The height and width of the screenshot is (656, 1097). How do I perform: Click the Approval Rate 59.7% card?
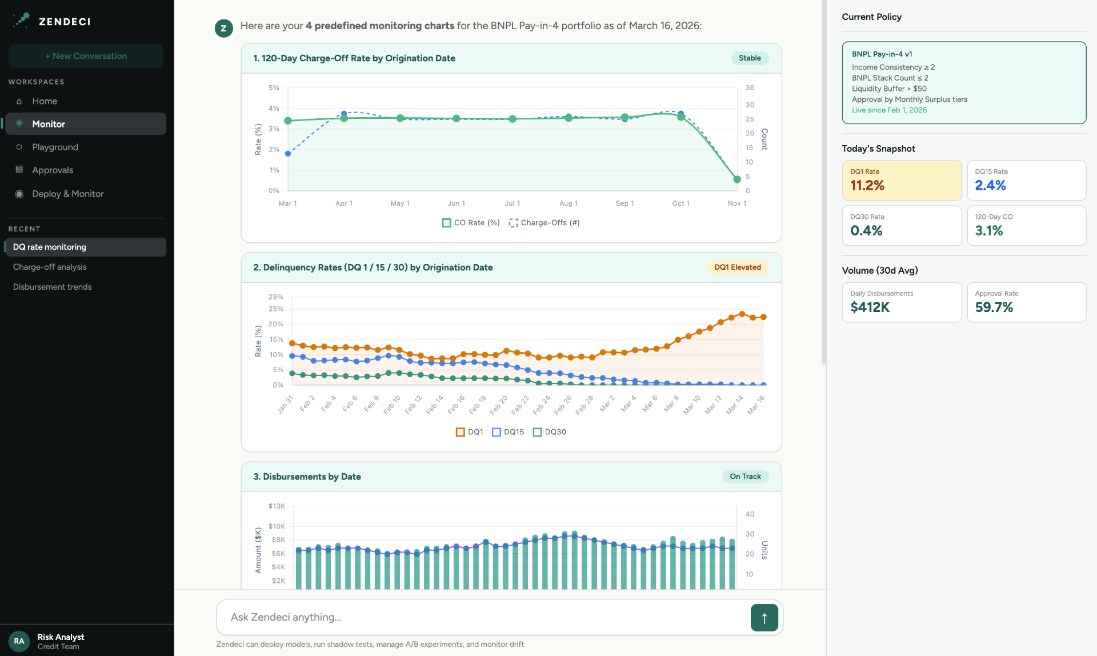click(1026, 302)
